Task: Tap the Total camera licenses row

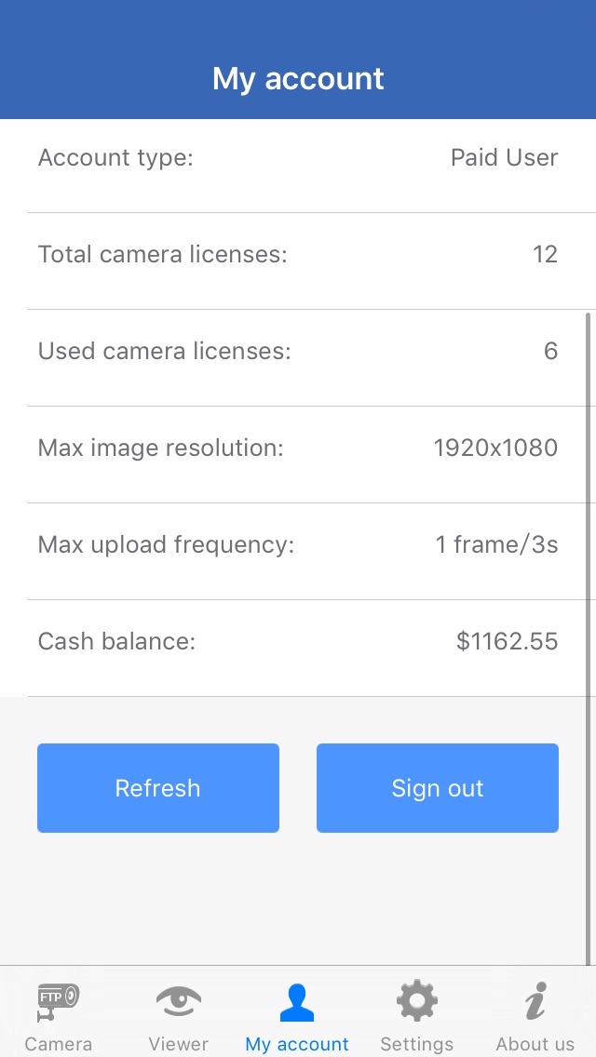Action: 298,255
